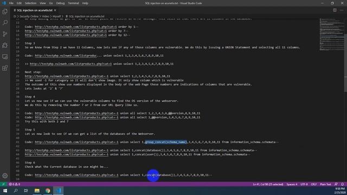Click the 'Step 5' heading text

[x=30, y=130]
